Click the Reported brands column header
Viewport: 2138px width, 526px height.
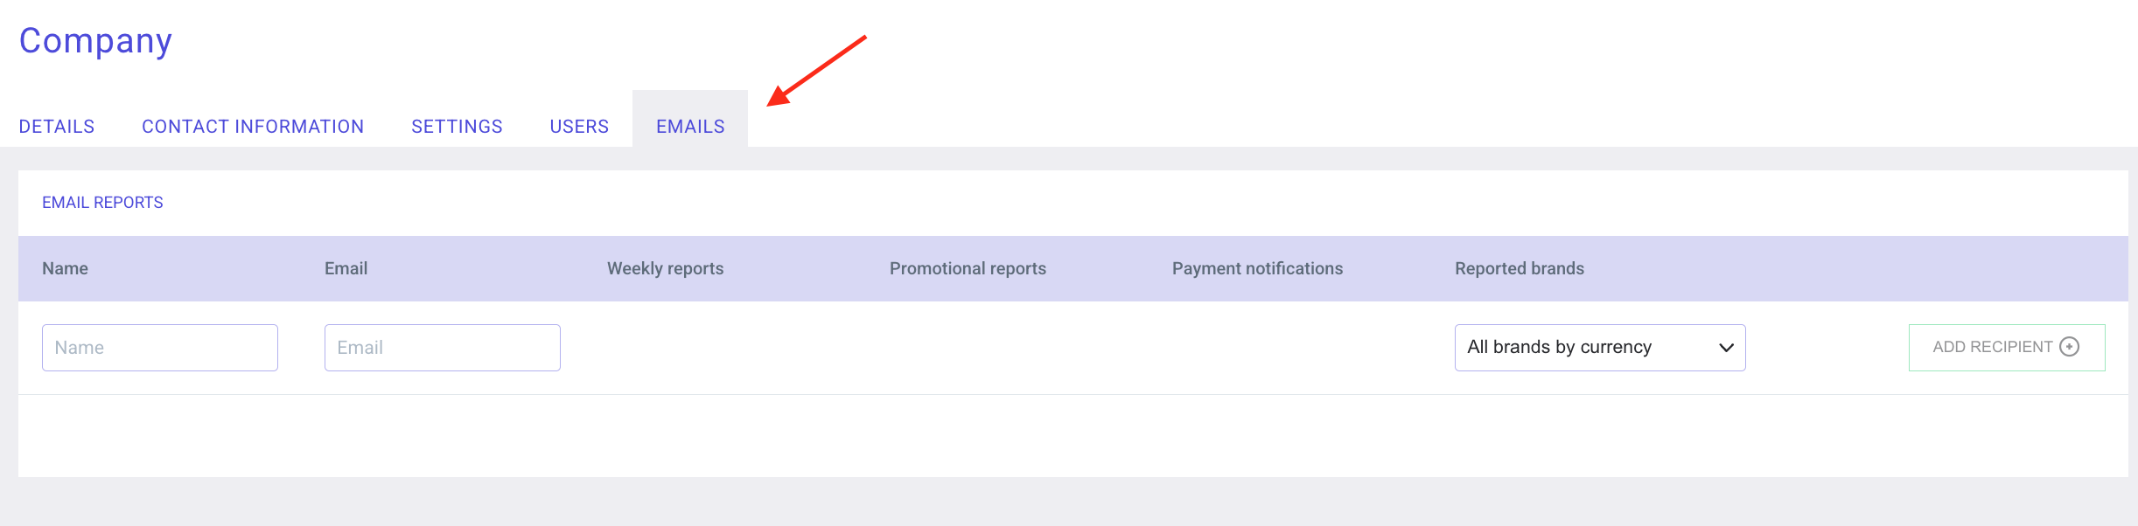[x=1518, y=268]
